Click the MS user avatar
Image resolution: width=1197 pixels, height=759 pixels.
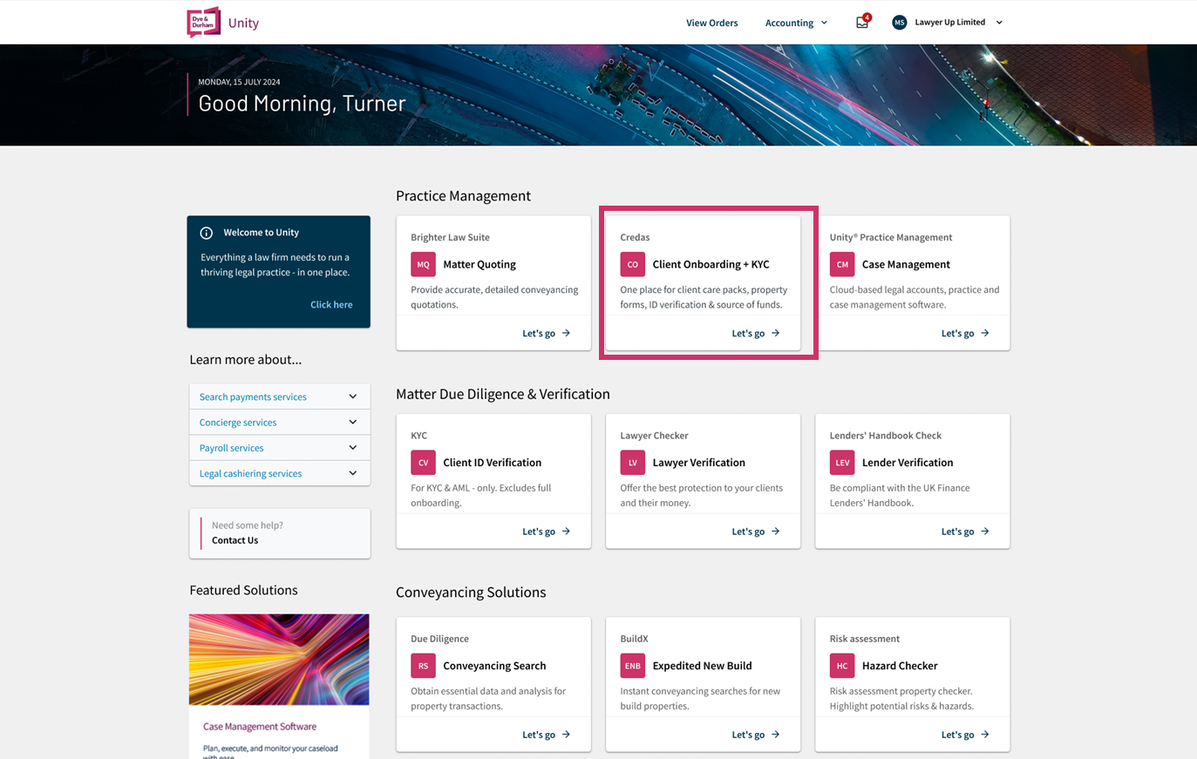point(899,23)
